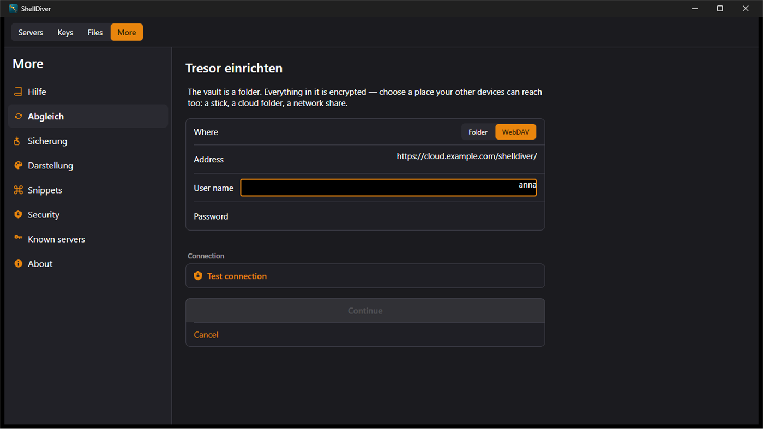Click the Test connection link
The height and width of the screenshot is (429, 763).
coord(365,276)
